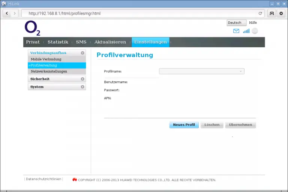Click the address bar URL field
This screenshot has height=192, width=288.
[143, 13]
